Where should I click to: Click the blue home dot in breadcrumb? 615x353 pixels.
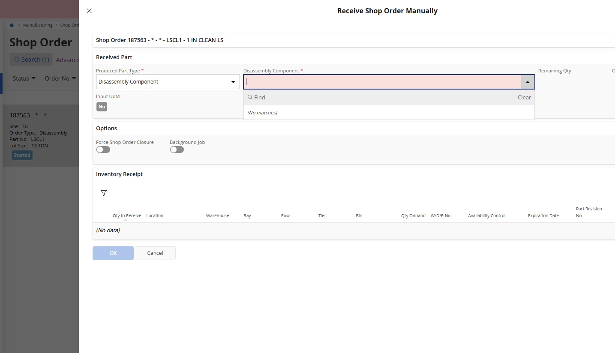12,25
